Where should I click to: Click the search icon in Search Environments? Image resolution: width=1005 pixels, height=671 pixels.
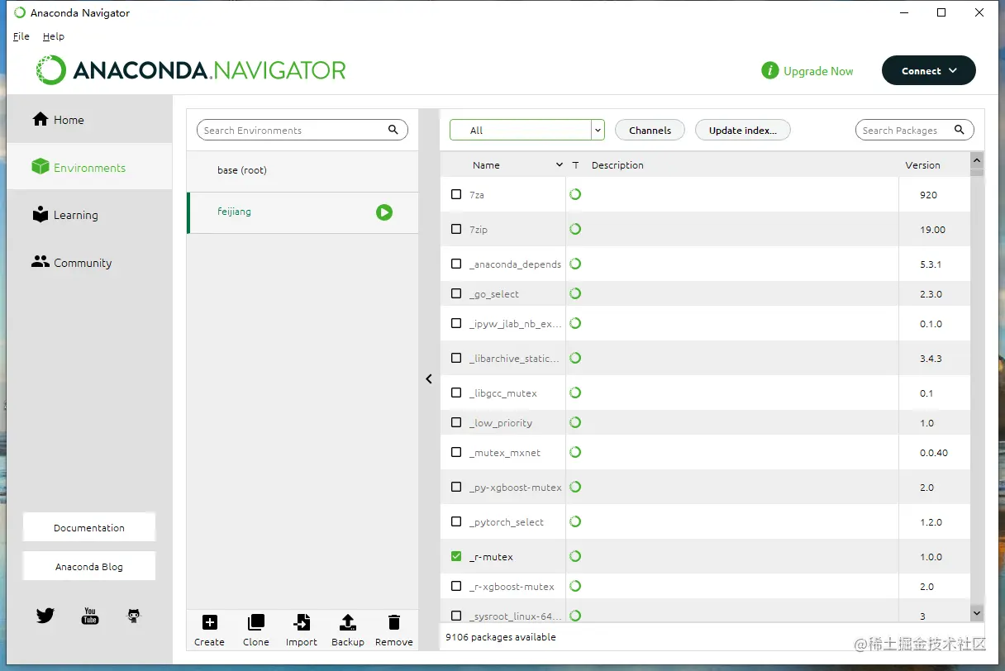pyautogui.click(x=393, y=130)
